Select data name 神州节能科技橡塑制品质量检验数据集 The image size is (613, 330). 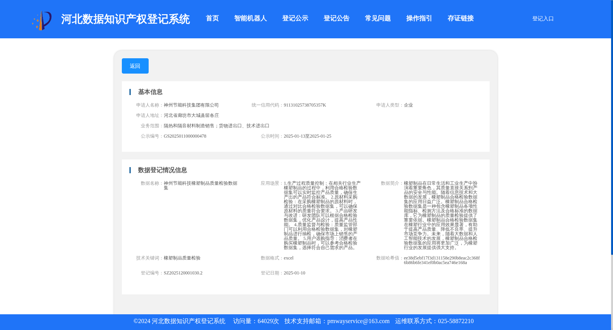coord(200,186)
